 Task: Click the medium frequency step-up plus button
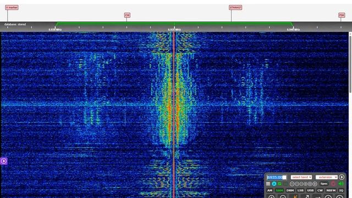coord(310,184)
